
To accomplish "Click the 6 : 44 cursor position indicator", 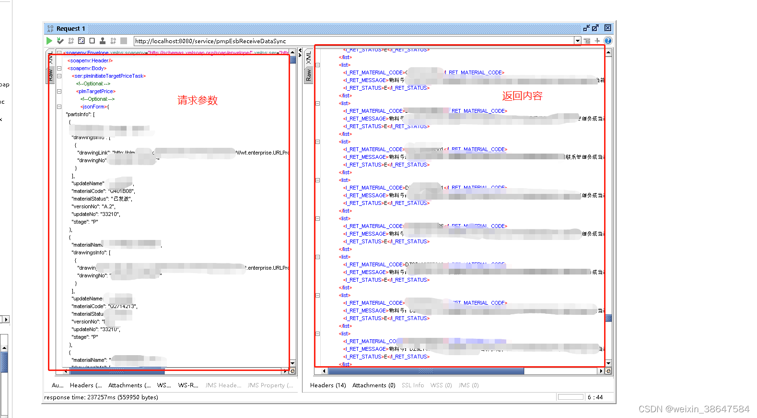I will pos(595,397).
